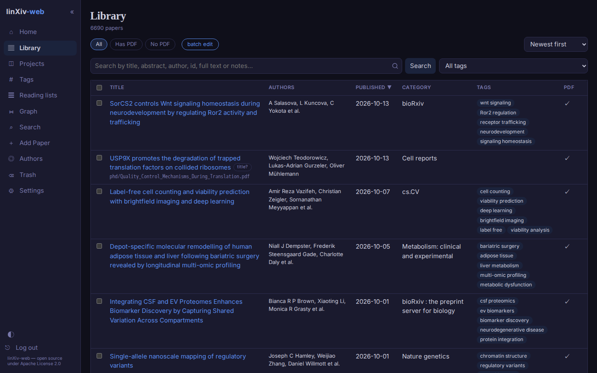Click the 'csf proteomics' tag chip
This screenshot has width=597, height=373.
pyautogui.click(x=498, y=301)
